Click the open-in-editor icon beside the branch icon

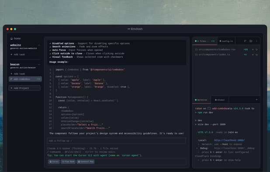(x=251, y=41)
